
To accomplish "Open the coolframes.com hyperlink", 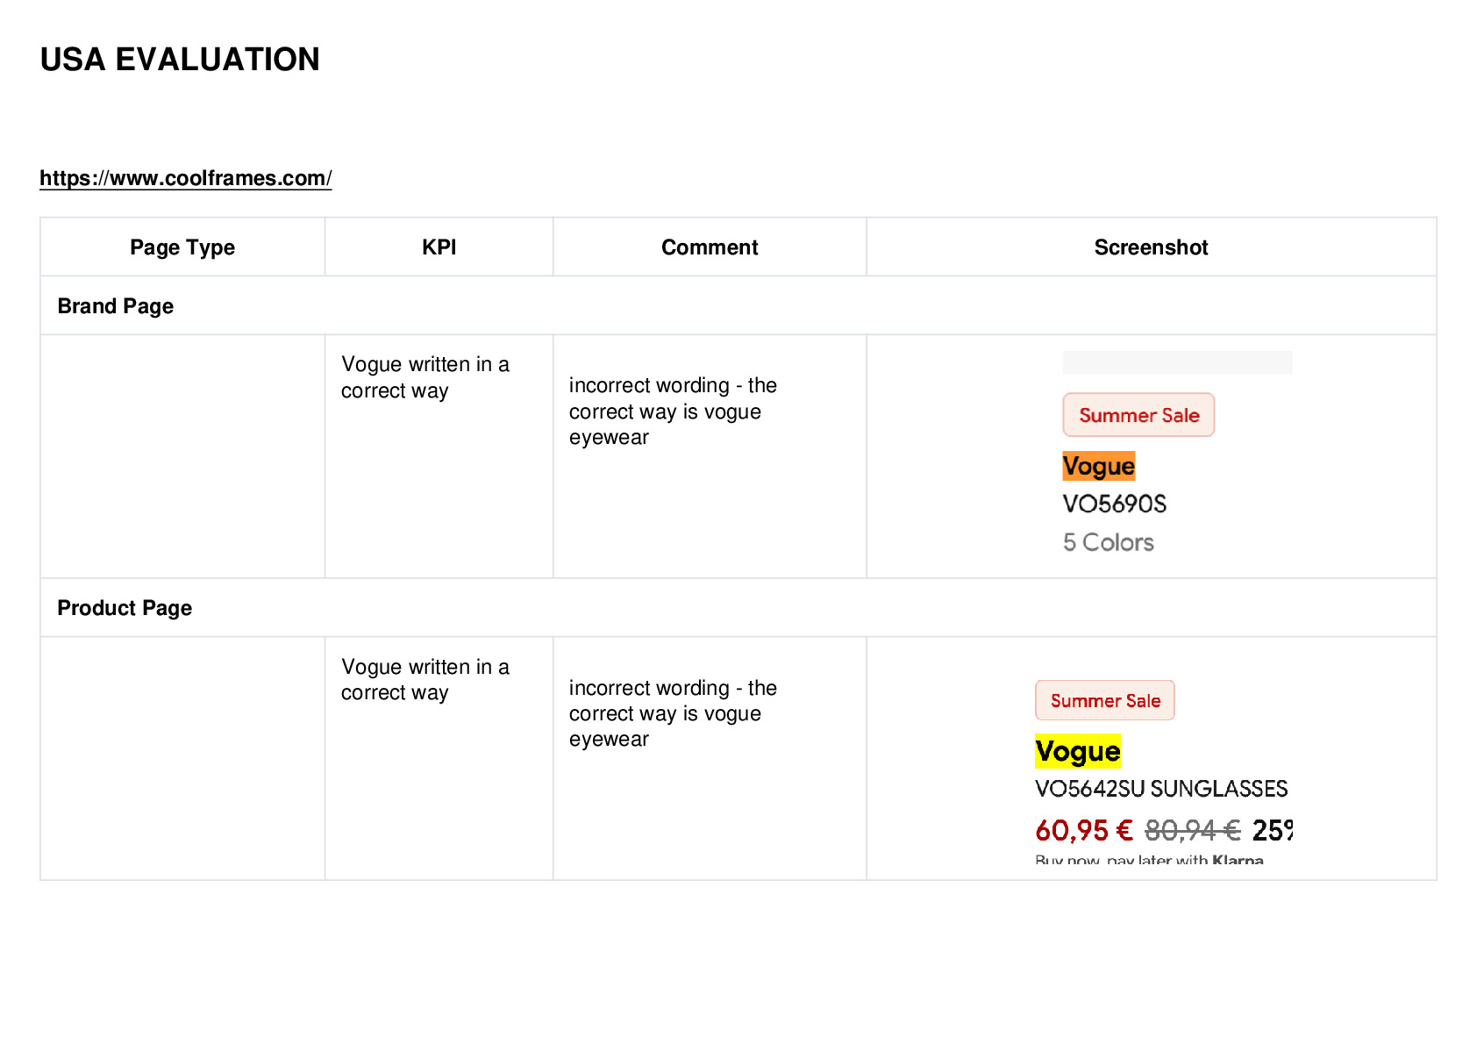I will tap(185, 178).
